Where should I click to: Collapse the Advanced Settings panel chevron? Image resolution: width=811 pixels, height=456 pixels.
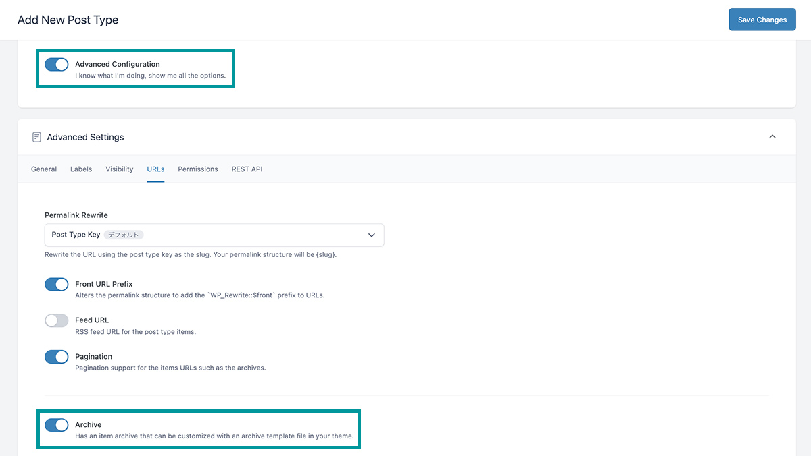coord(772,137)
